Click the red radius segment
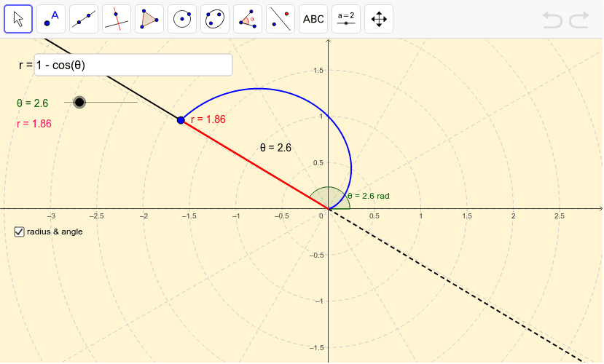This screenshot has width=604, height=364. tap(254, 165)
